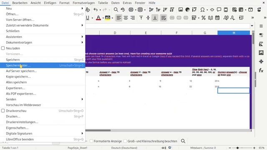
Task: Choose Speichern unter... menu entry
Action: tap(43, 65)
